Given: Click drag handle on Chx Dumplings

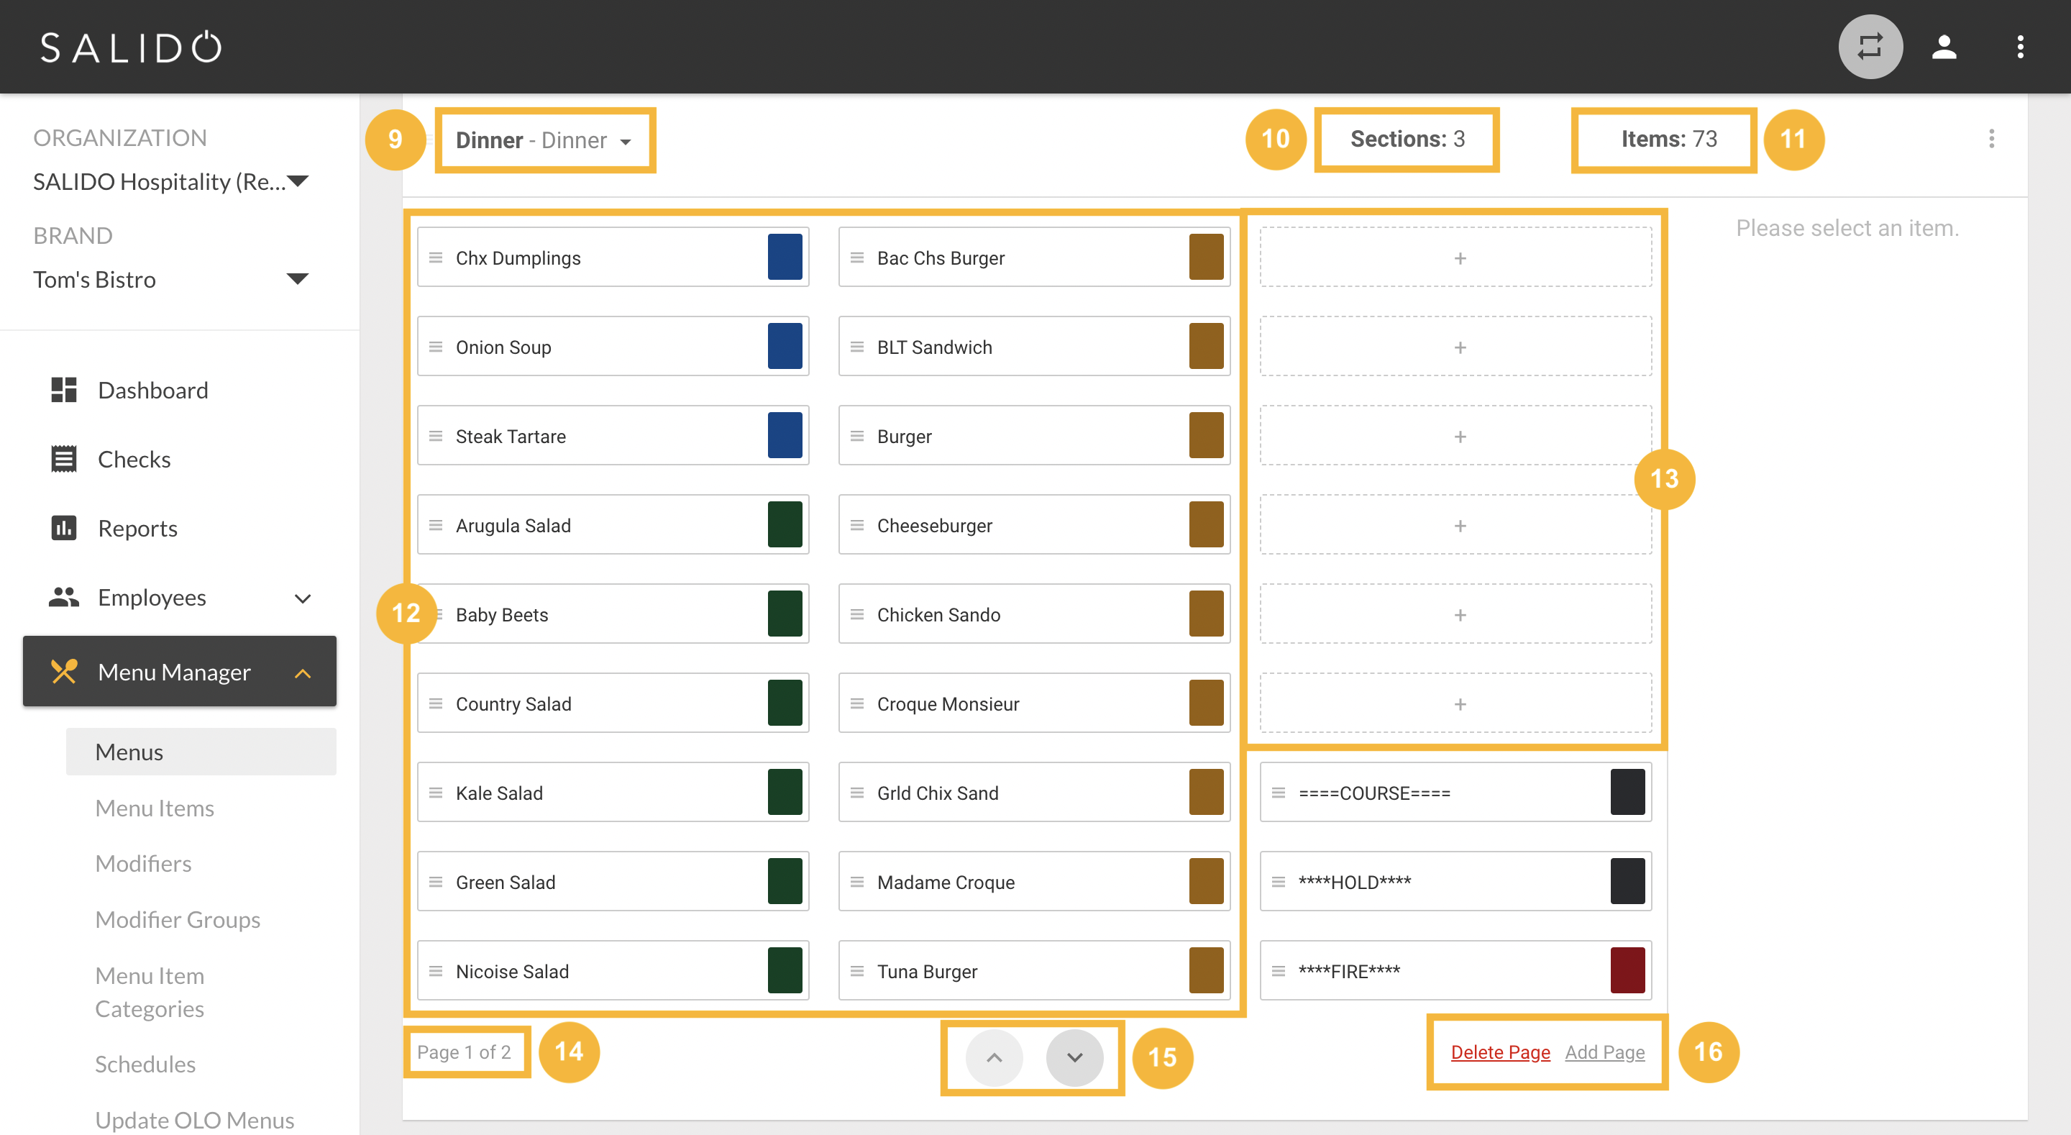Looking at the screenshot, I should 436,258.
